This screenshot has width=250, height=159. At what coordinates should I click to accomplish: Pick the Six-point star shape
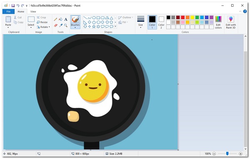(x=98, y=27)
